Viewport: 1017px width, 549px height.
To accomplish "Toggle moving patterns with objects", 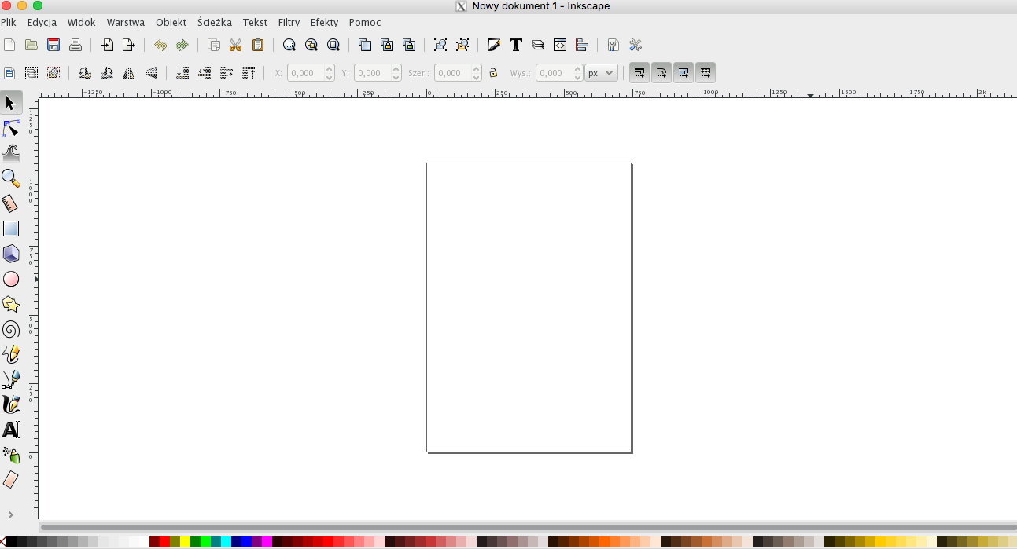I will [x=706, y=73].
